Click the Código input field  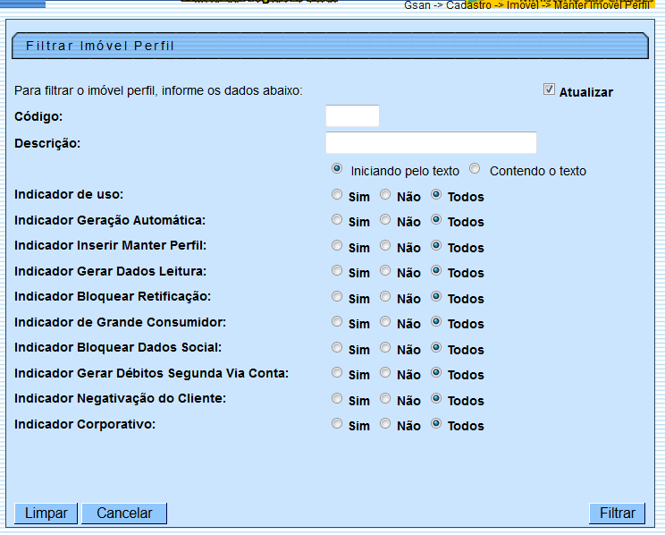pyautogui.click(x=352, y=116)
